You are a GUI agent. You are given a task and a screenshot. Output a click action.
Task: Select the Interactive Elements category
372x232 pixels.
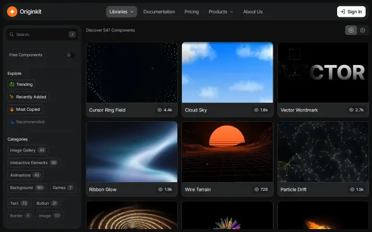[34, 163]
